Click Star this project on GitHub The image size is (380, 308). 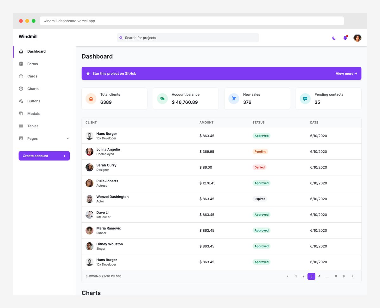[114, 73]
